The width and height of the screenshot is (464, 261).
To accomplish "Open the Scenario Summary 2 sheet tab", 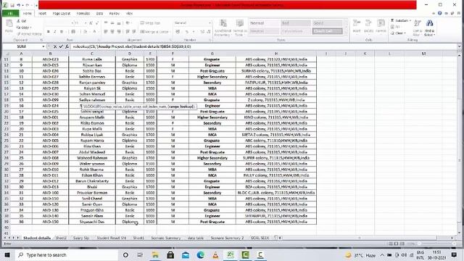I will [x=227, y=238].
